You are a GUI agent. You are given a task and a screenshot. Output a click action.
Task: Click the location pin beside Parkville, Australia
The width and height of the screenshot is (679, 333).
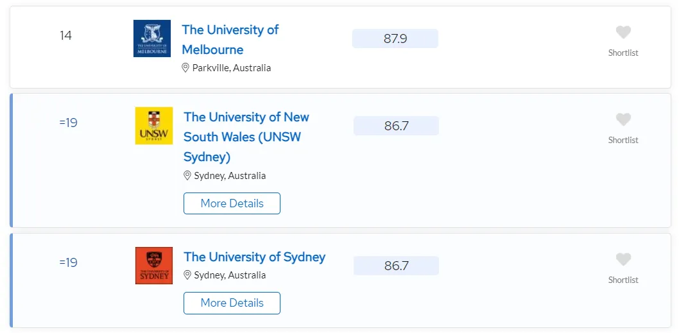point(185,68)
